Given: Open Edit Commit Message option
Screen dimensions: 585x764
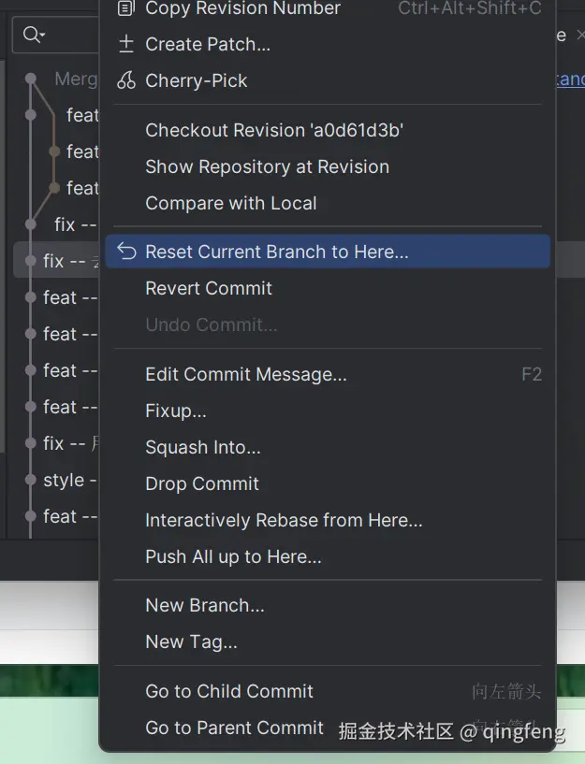Looking at the screenshot, I should pyautogui.click(x=245, y=375).
